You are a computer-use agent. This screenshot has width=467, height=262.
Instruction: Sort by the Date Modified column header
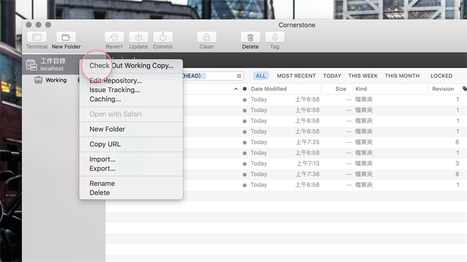[269, 89]
